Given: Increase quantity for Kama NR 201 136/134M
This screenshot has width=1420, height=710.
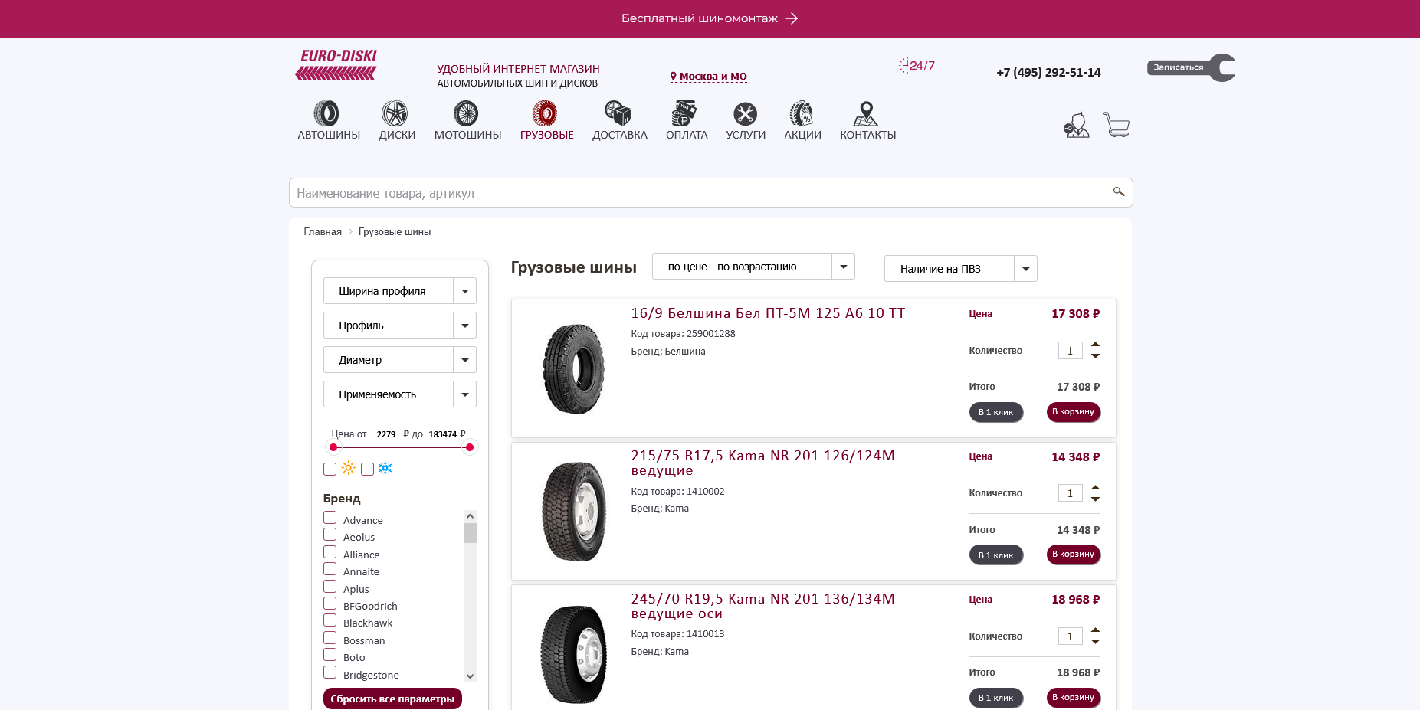Looking at the screenshot, I should point(1096,630).
